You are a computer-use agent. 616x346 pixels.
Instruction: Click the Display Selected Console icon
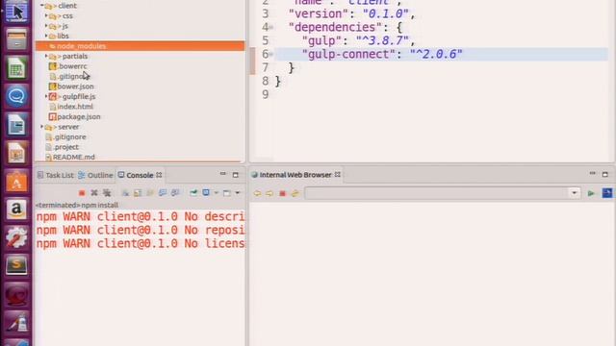(206, 193)
